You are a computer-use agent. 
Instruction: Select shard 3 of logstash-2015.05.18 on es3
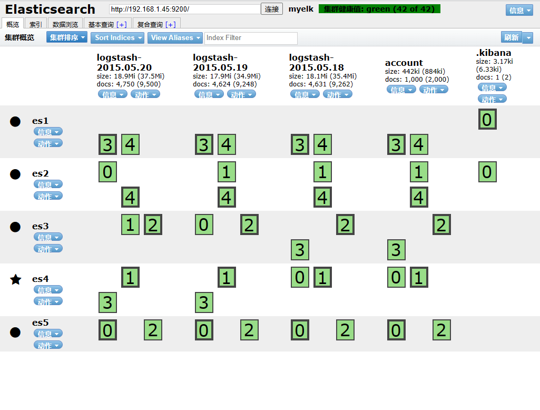tap(300, 250)
